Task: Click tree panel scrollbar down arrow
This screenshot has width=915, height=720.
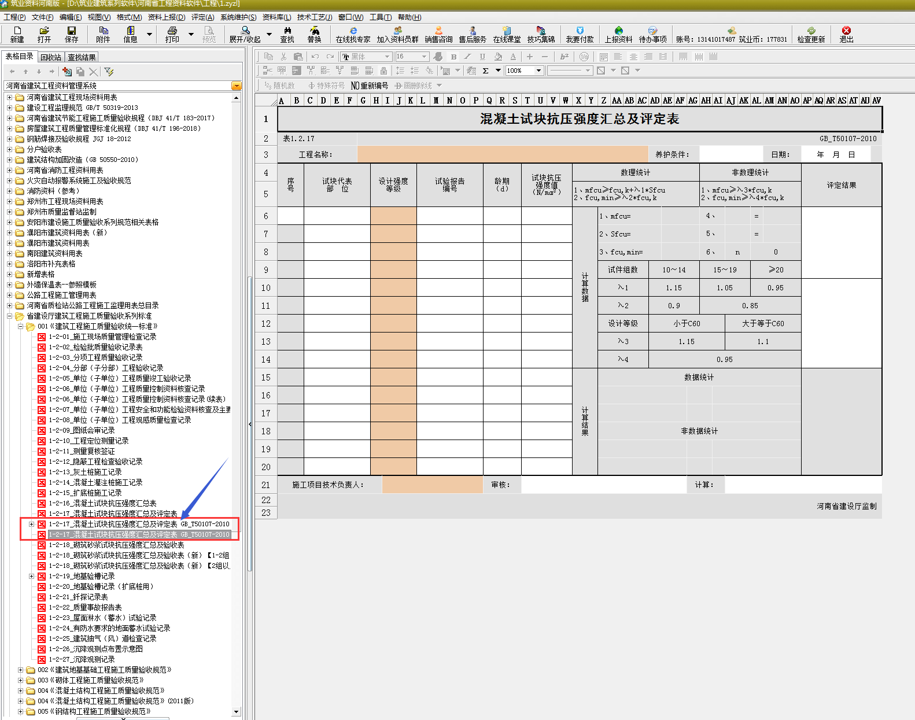Action: (236, 711)
